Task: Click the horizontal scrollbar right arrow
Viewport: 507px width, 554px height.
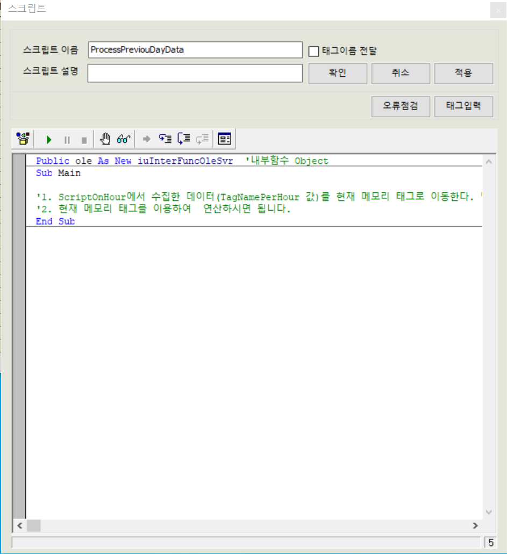Action: [x=476, y=527]
